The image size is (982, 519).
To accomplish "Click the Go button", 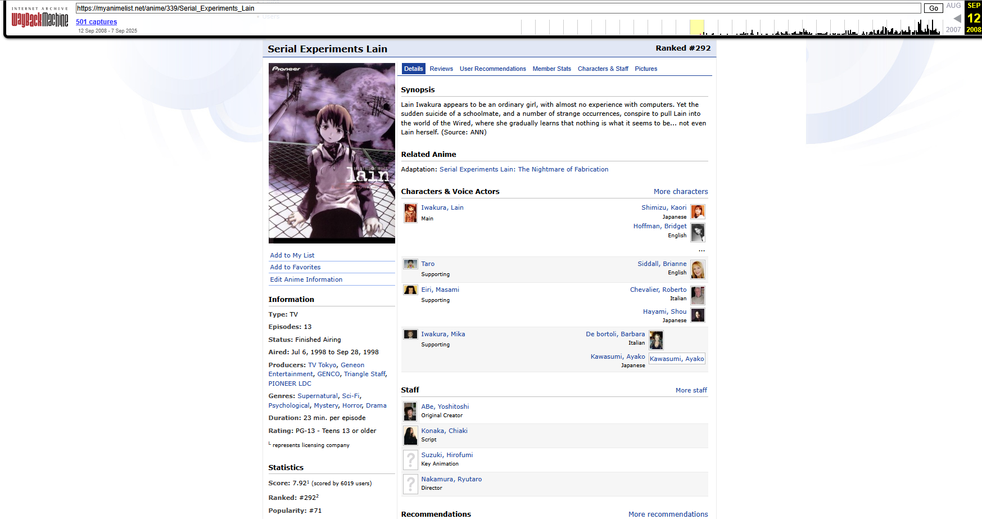I will pyautogui.click(x=933, y=8).
